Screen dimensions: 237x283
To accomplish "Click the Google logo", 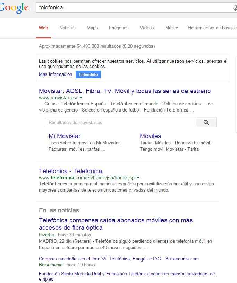I will pos(14,8).
